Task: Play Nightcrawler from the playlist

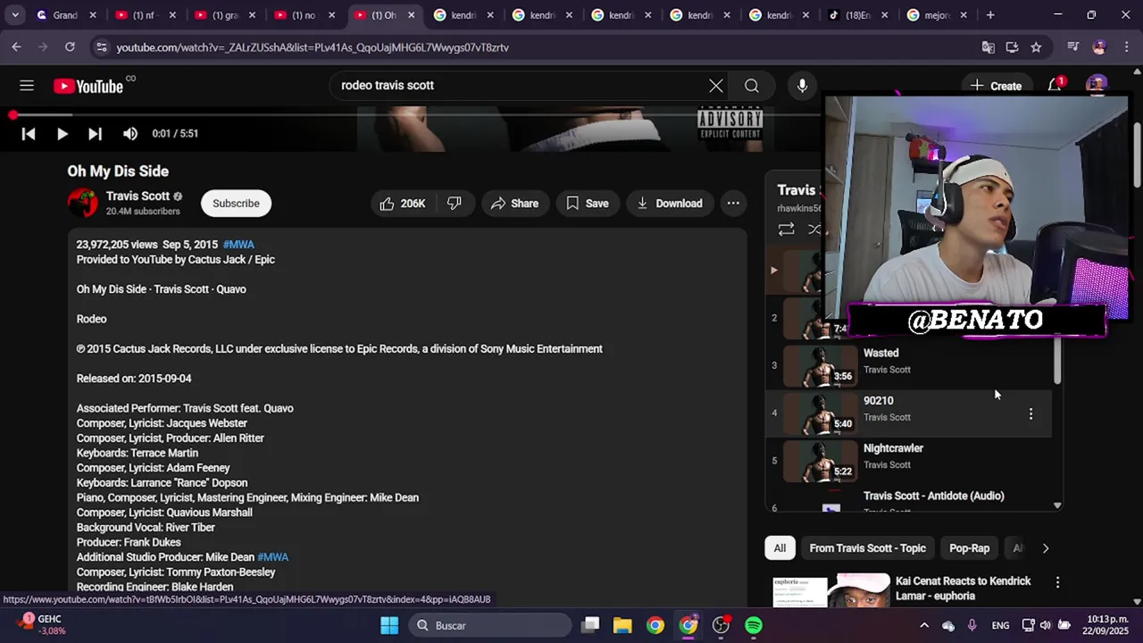Action: [911, 461]
